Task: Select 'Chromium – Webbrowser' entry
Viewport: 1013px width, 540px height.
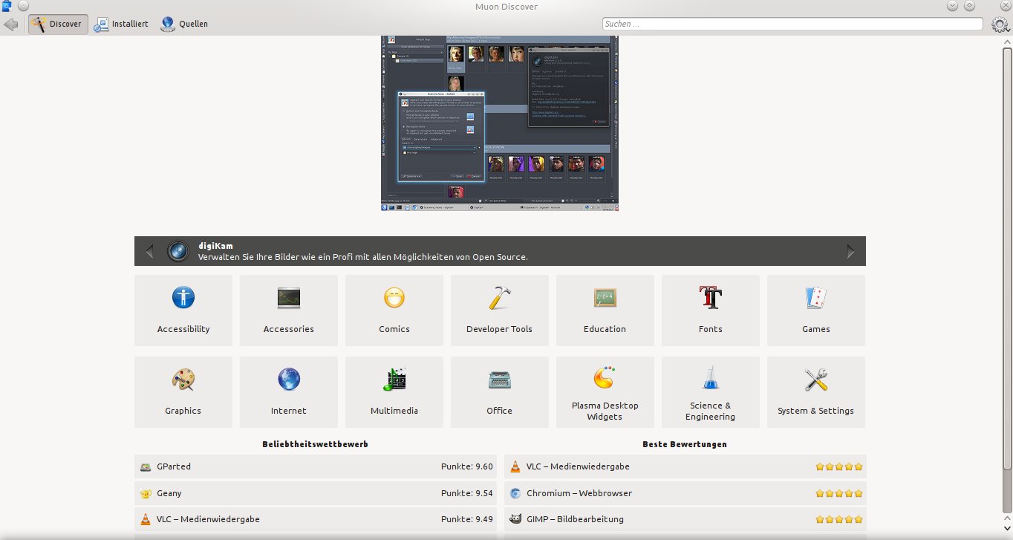Action: pos(579,493)
